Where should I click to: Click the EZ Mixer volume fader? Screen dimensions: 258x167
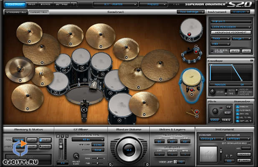point(61,146)
